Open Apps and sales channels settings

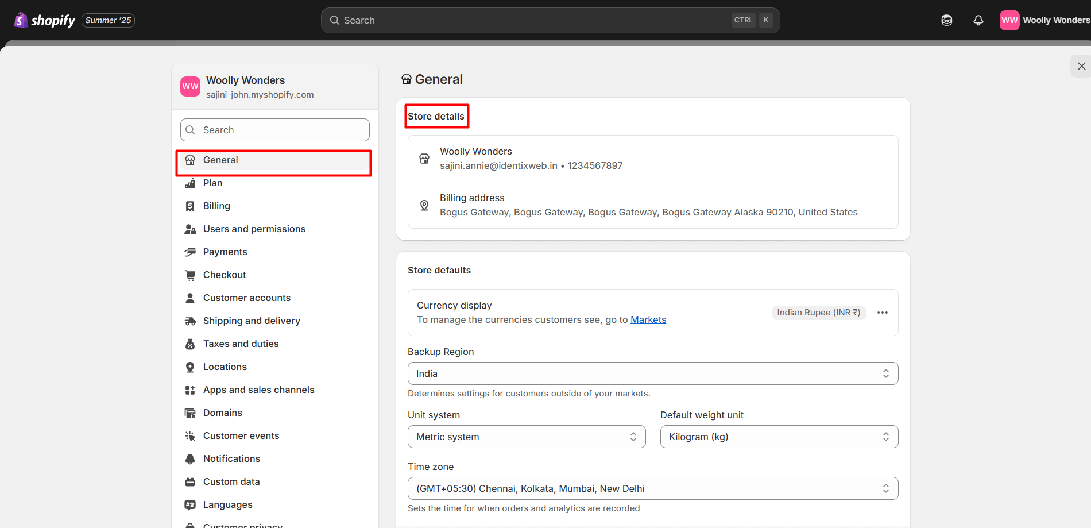tap(274, 390)
